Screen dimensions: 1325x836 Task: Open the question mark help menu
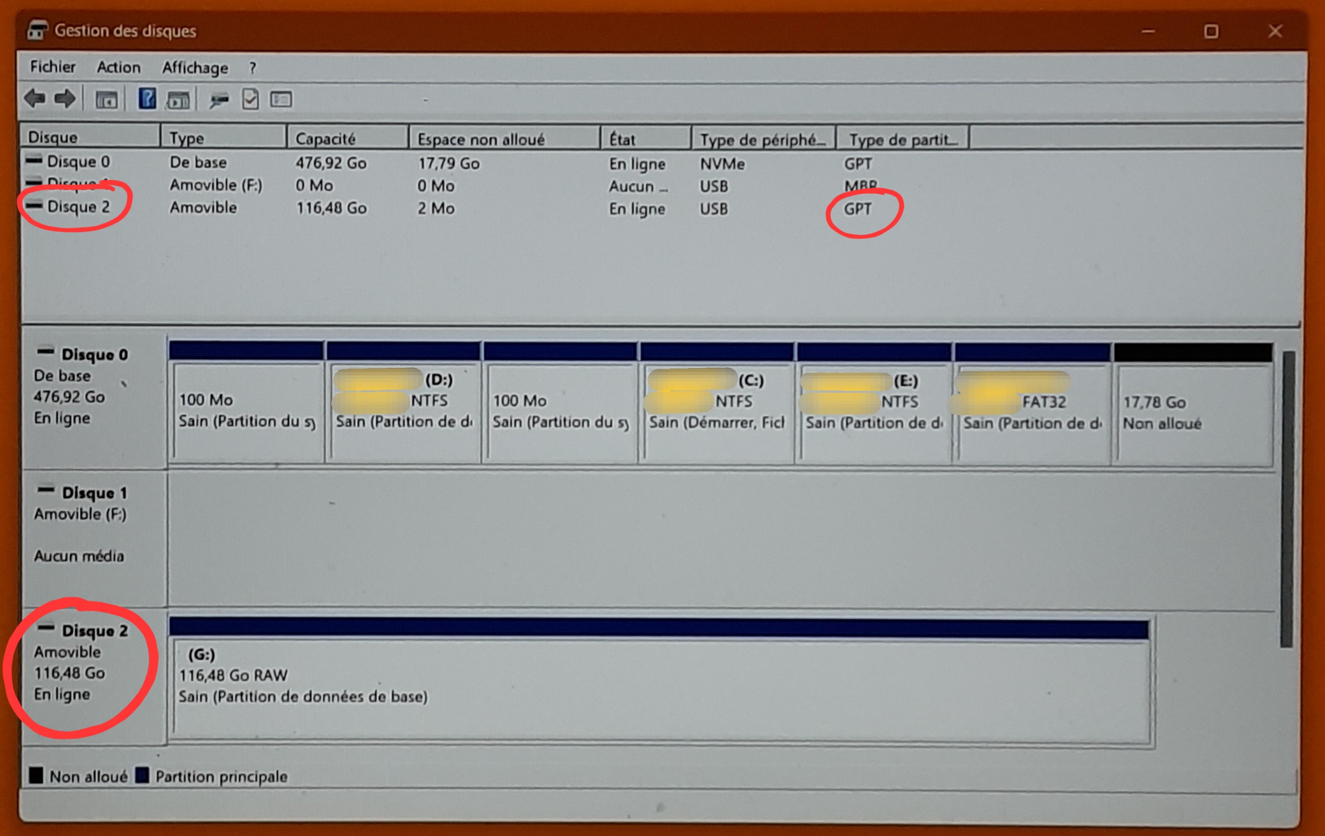pyautogui.click(x=252, y=68)
